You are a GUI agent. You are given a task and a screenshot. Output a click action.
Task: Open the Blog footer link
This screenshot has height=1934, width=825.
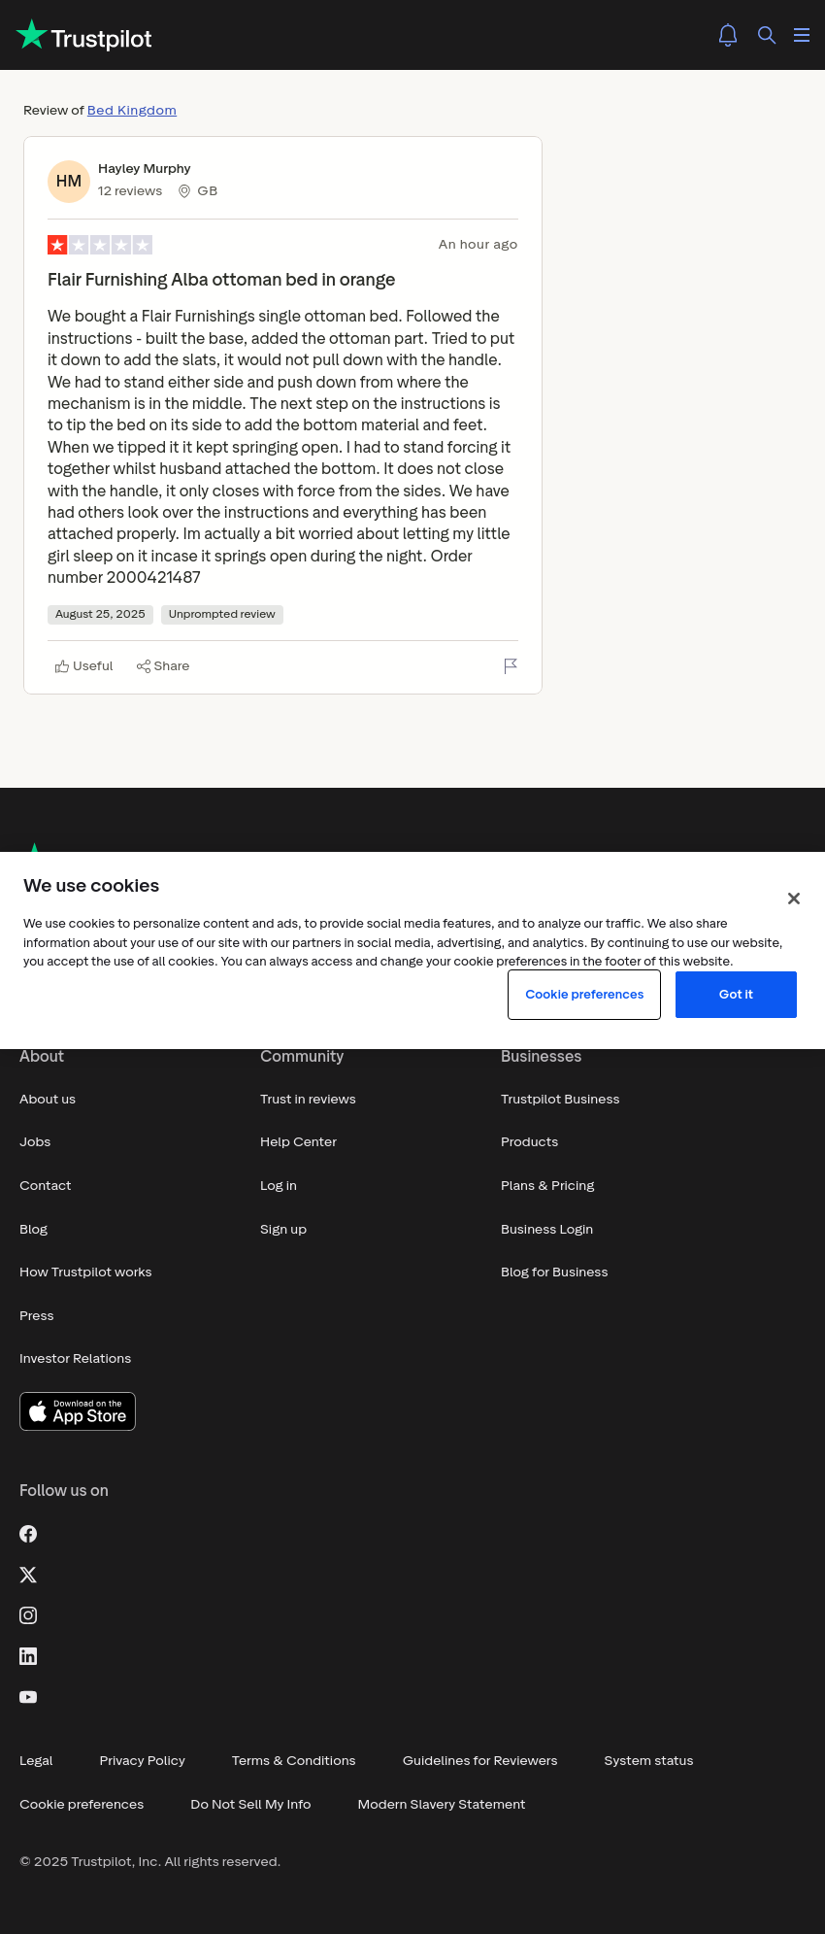[34, 1230]
